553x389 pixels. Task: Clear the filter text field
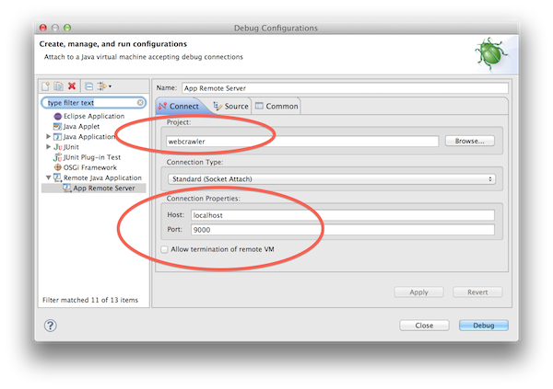[140, 102]
